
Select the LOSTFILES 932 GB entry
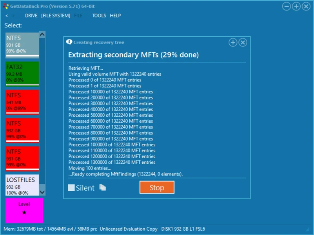click(22, 185)
